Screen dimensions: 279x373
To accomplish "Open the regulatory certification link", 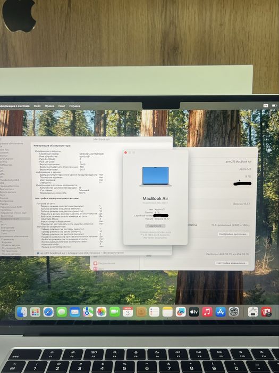I will tap(155, 232).
